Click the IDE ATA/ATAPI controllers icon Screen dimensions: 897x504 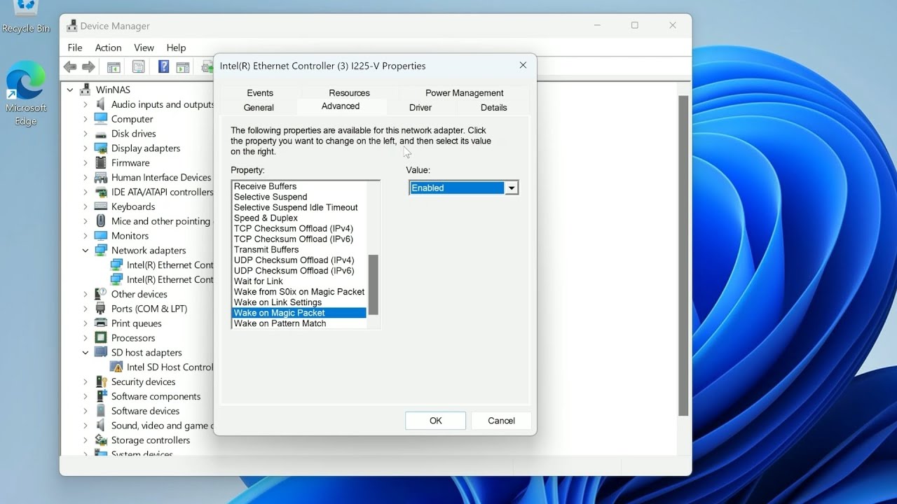(x=100, y=192)
